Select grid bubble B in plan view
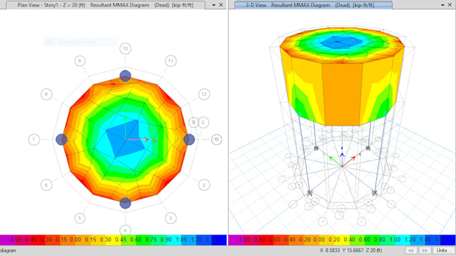 [x=193, y=122]
